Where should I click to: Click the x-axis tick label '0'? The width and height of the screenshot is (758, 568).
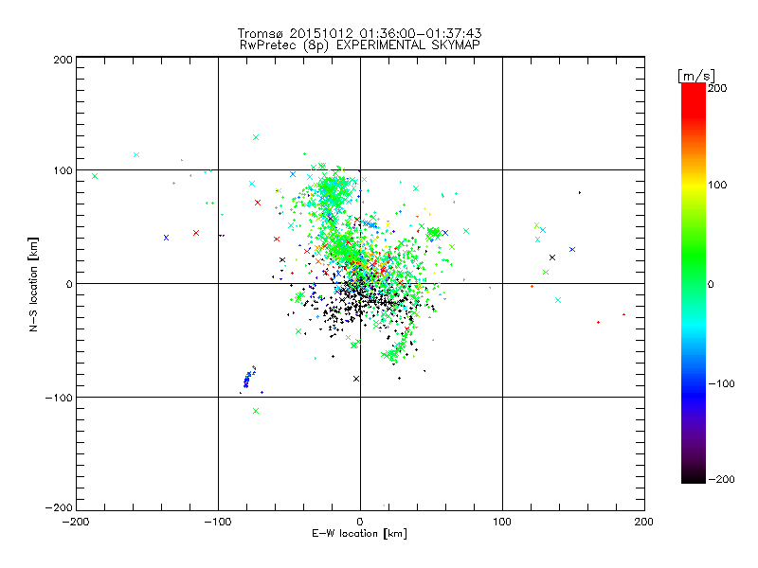coord(360,522)
